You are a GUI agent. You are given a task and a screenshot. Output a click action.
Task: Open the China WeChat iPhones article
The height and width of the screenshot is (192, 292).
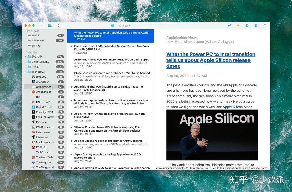[111, 77]
